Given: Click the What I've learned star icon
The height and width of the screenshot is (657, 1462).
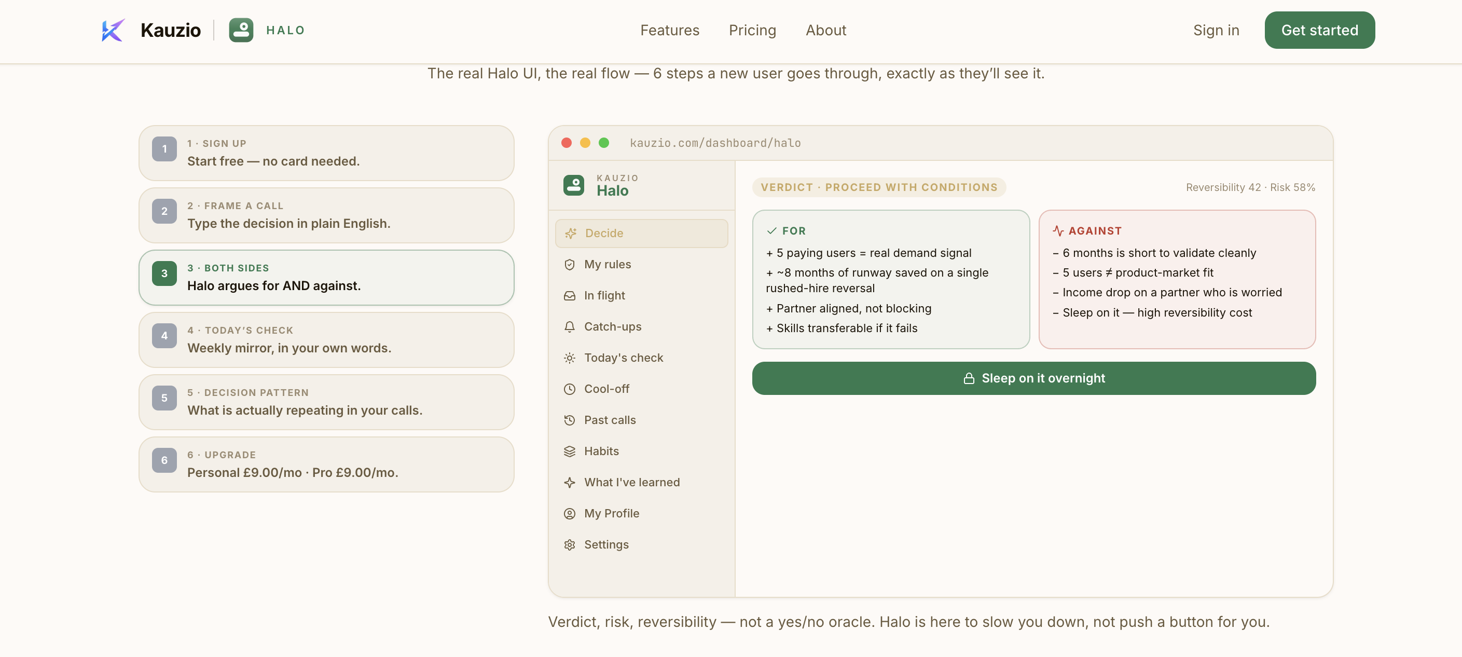Looking at the screenshot, I should [570, 483].
